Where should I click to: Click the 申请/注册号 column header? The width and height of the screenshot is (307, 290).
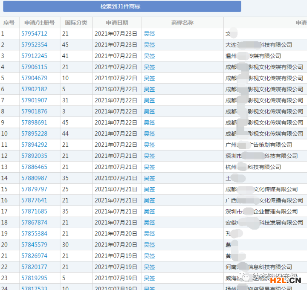[x=40, y=23]
